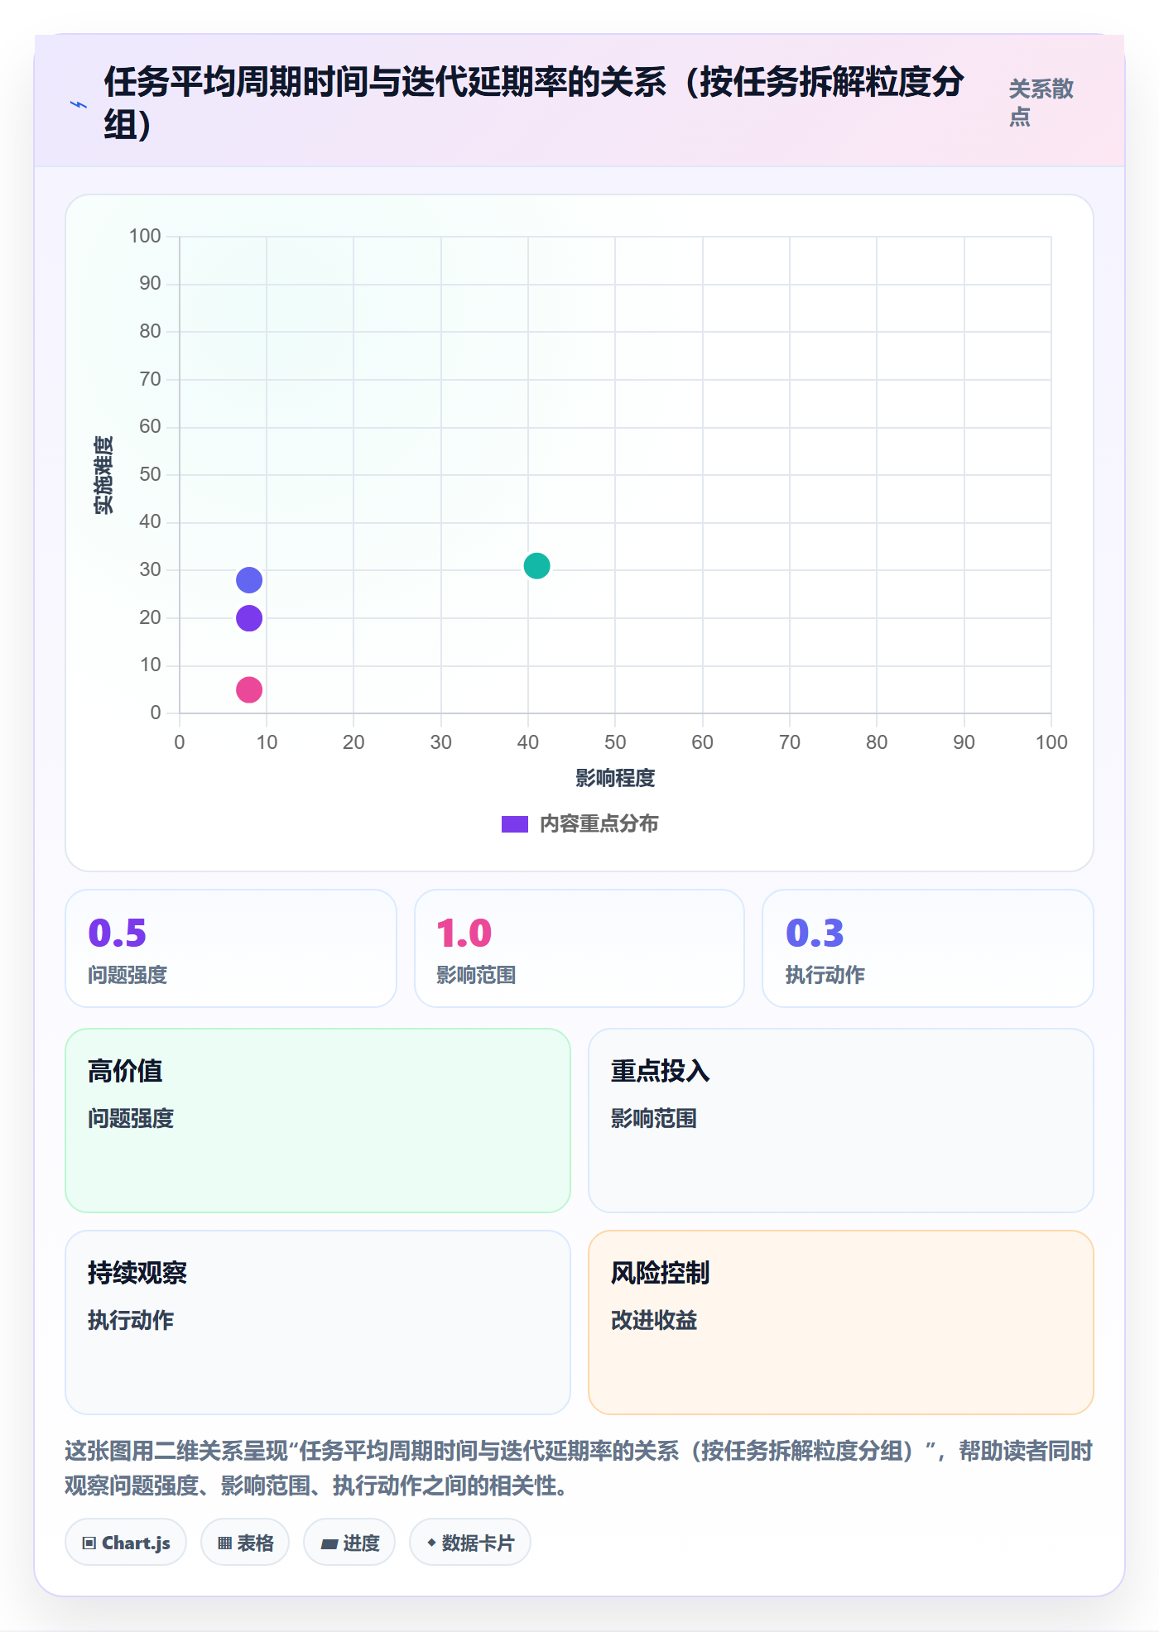Click the diamond icon in 数据卡片 chip
1159x1632 pixels.
point(431,1543)
